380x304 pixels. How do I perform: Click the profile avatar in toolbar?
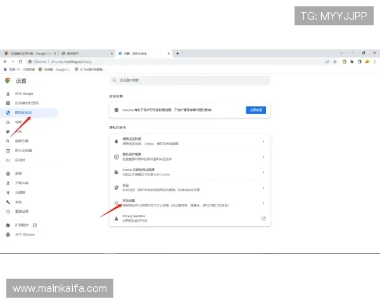(367, 62)
